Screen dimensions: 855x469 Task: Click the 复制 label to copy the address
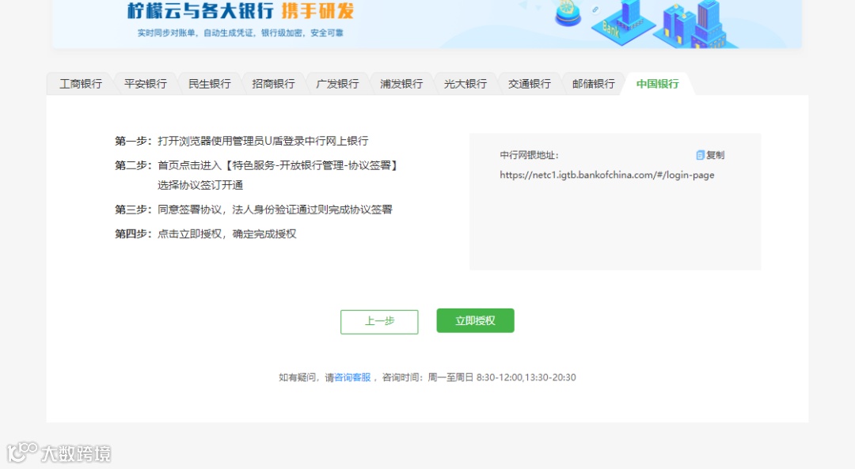(x=716, y=155)
